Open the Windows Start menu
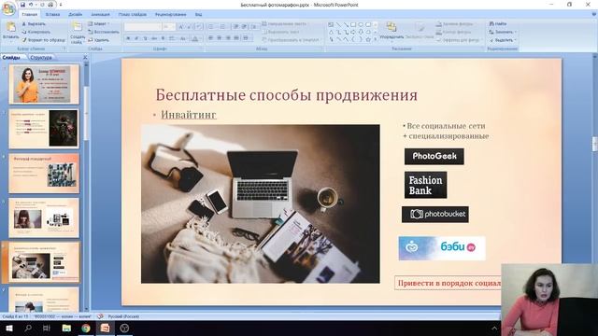The image size is (598, 336). pos(8,328)
